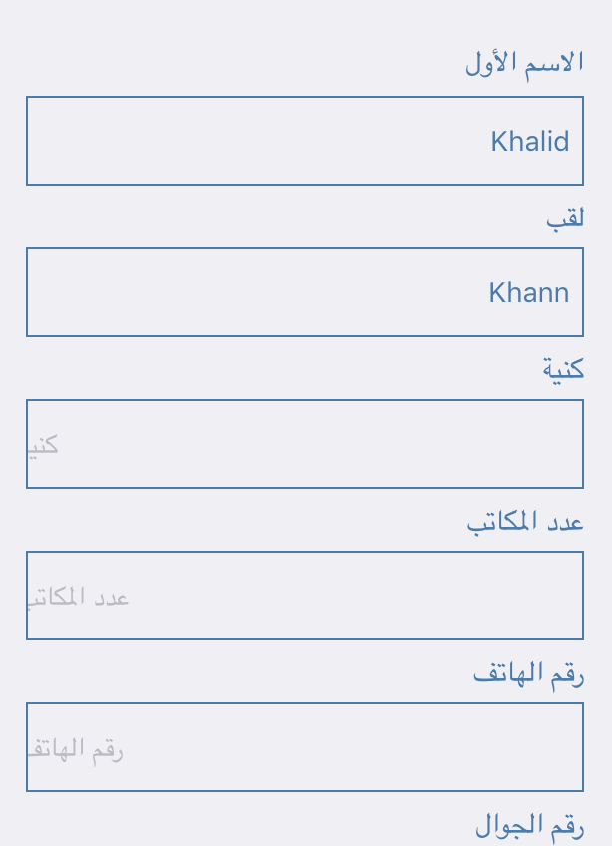Click the لقب label above Khann
This screenshot has width=612, height=846.
coord(565,219)
